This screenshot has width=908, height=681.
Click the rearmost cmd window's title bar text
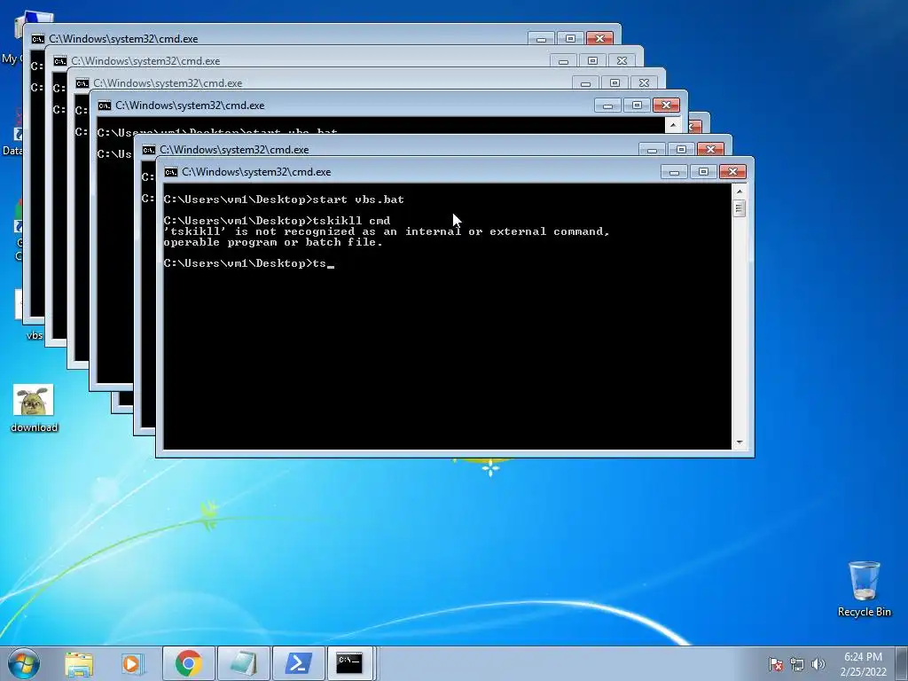click(123, 39)
